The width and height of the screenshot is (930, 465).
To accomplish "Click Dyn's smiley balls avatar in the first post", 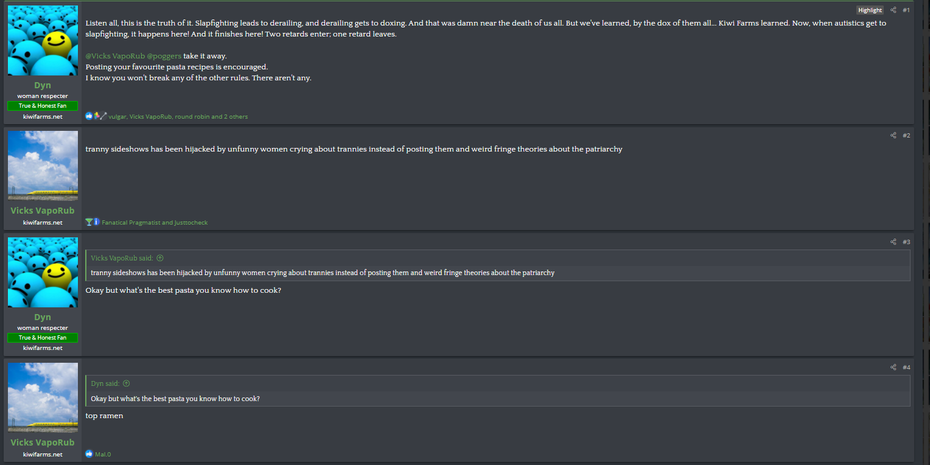I will pos(43,41).
